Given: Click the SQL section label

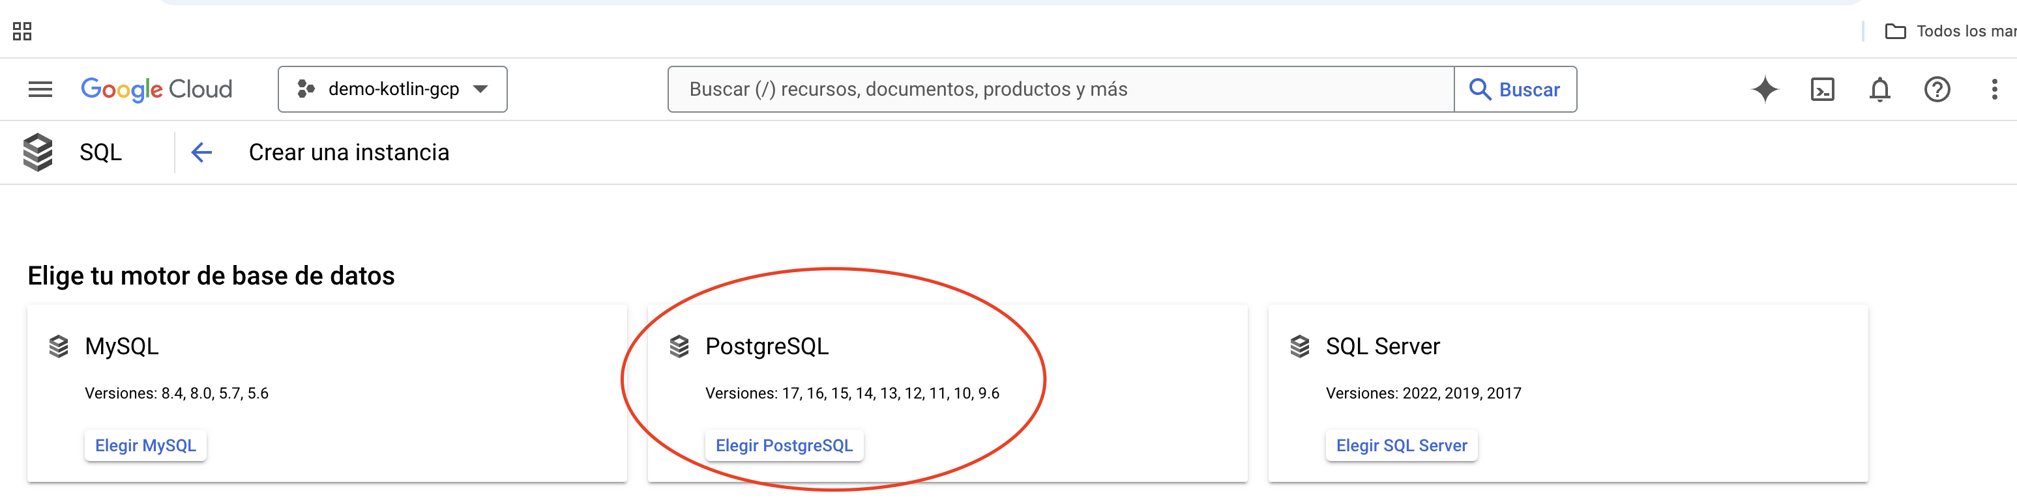Looking at the screenshot, I should pos(100,152).
